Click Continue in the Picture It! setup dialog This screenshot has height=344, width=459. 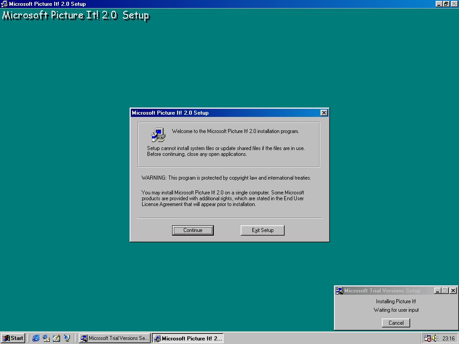(193, 230)
